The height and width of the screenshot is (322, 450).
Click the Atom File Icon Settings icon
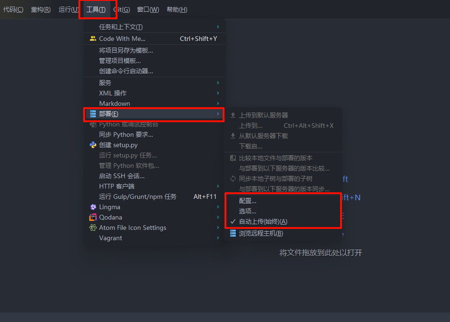coord(93,228)
